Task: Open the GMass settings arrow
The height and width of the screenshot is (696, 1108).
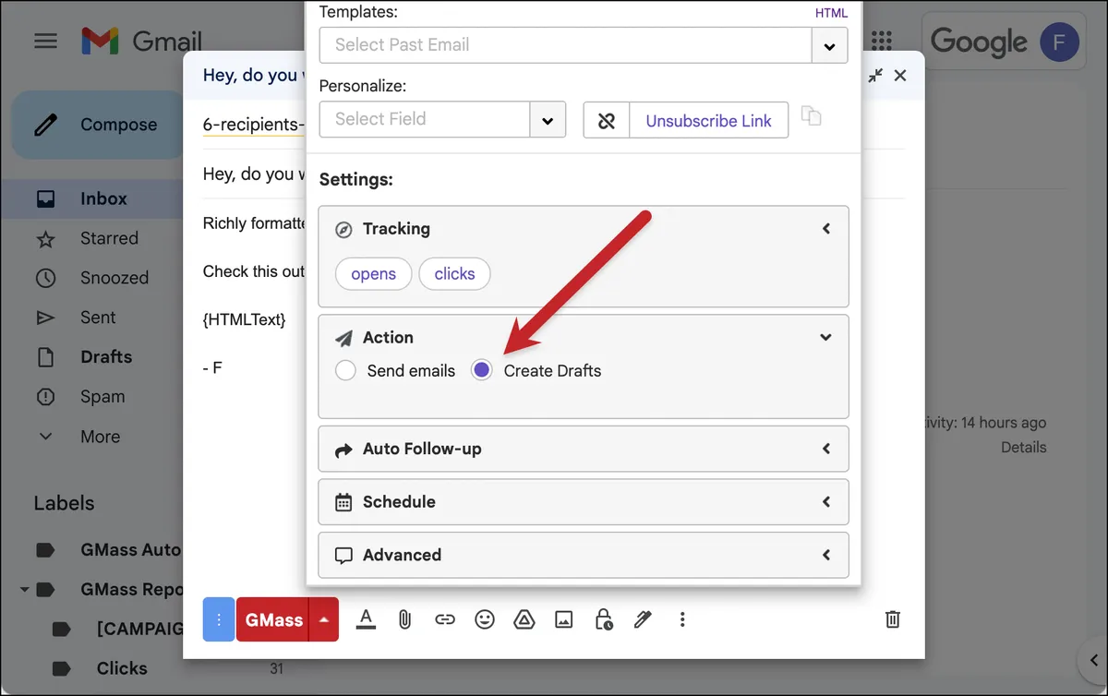Action: pyautogui.click(x=324, y=619)
